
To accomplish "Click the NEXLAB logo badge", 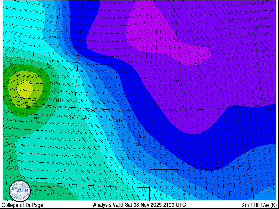I will tap(20, 191).
